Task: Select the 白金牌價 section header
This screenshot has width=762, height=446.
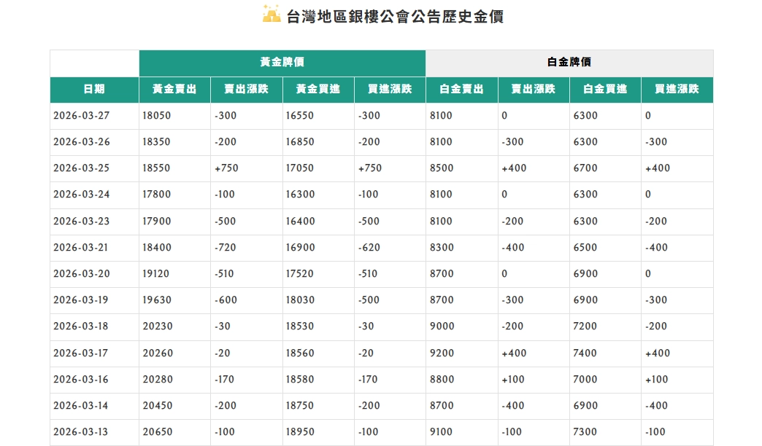Action: point(569,62)
